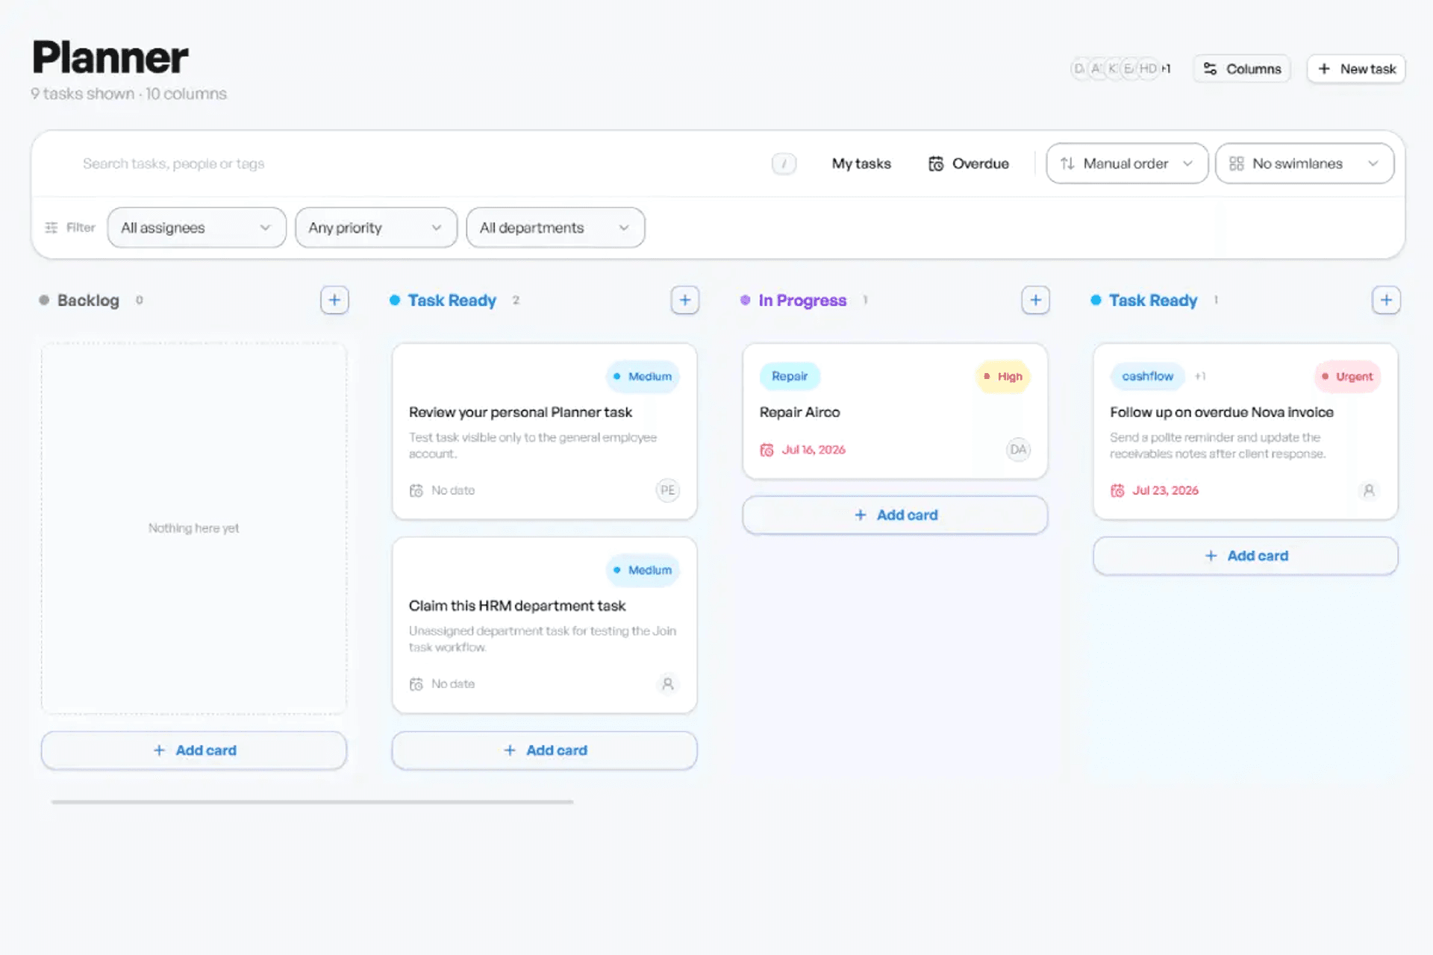
Task: Open the Manual order sort dropdown
Action: (1127, 163)
